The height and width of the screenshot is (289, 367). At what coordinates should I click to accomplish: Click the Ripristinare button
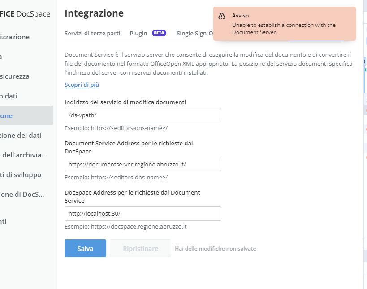click(140, 248)
